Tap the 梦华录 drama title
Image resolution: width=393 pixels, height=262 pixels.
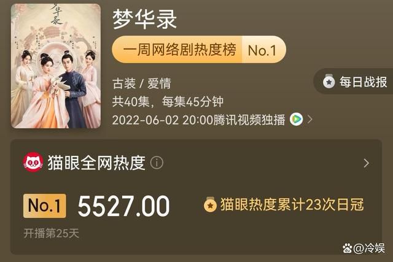[x=145, y=19]
